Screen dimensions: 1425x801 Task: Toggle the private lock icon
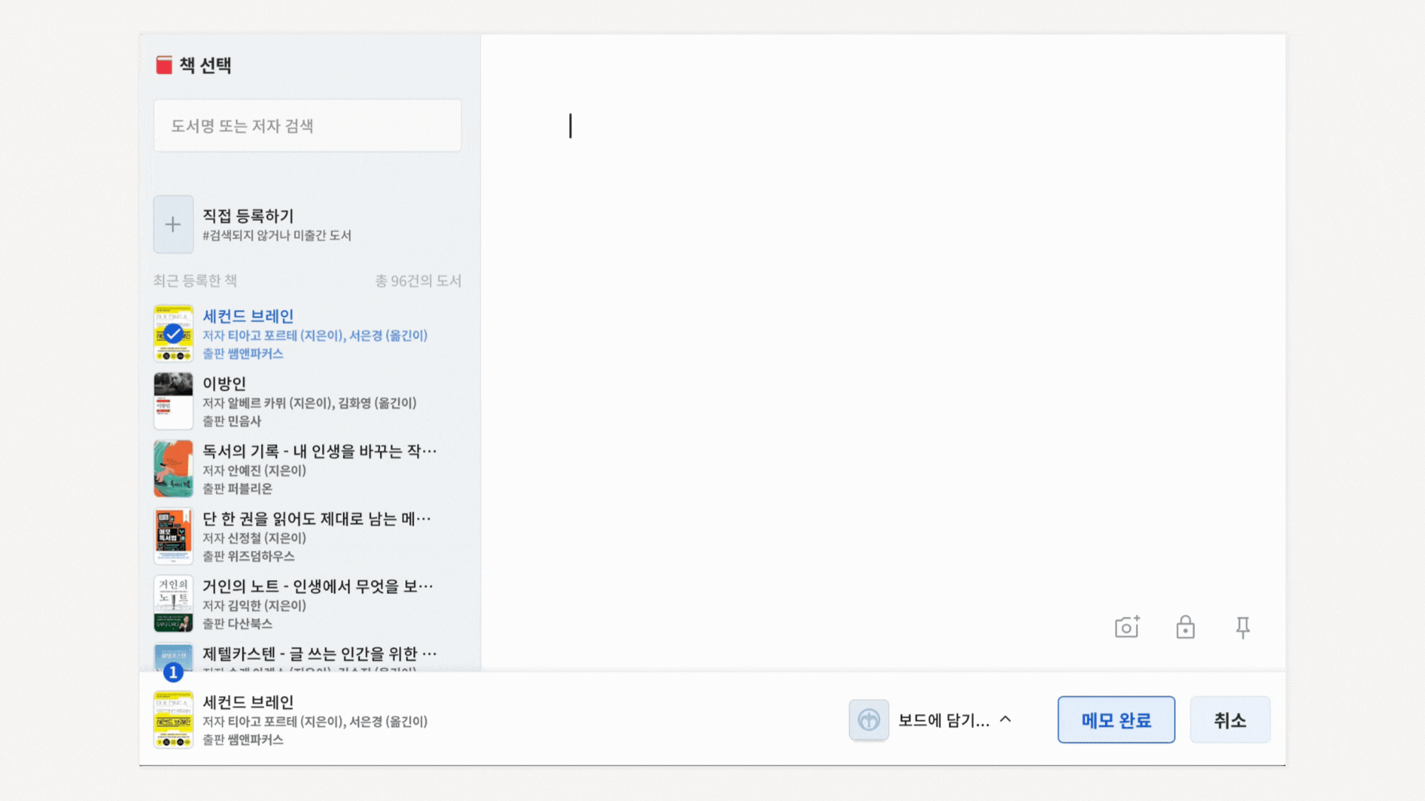(1185, 627)
